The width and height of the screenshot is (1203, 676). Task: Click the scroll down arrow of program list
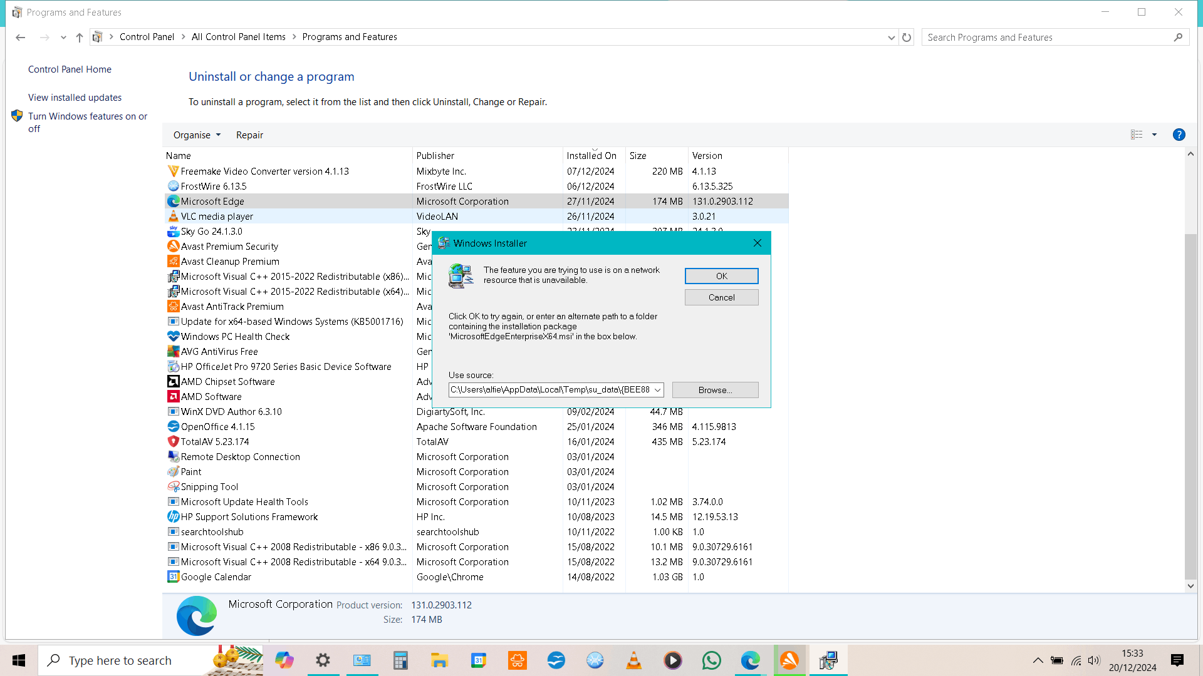(x=1190, y=586)
